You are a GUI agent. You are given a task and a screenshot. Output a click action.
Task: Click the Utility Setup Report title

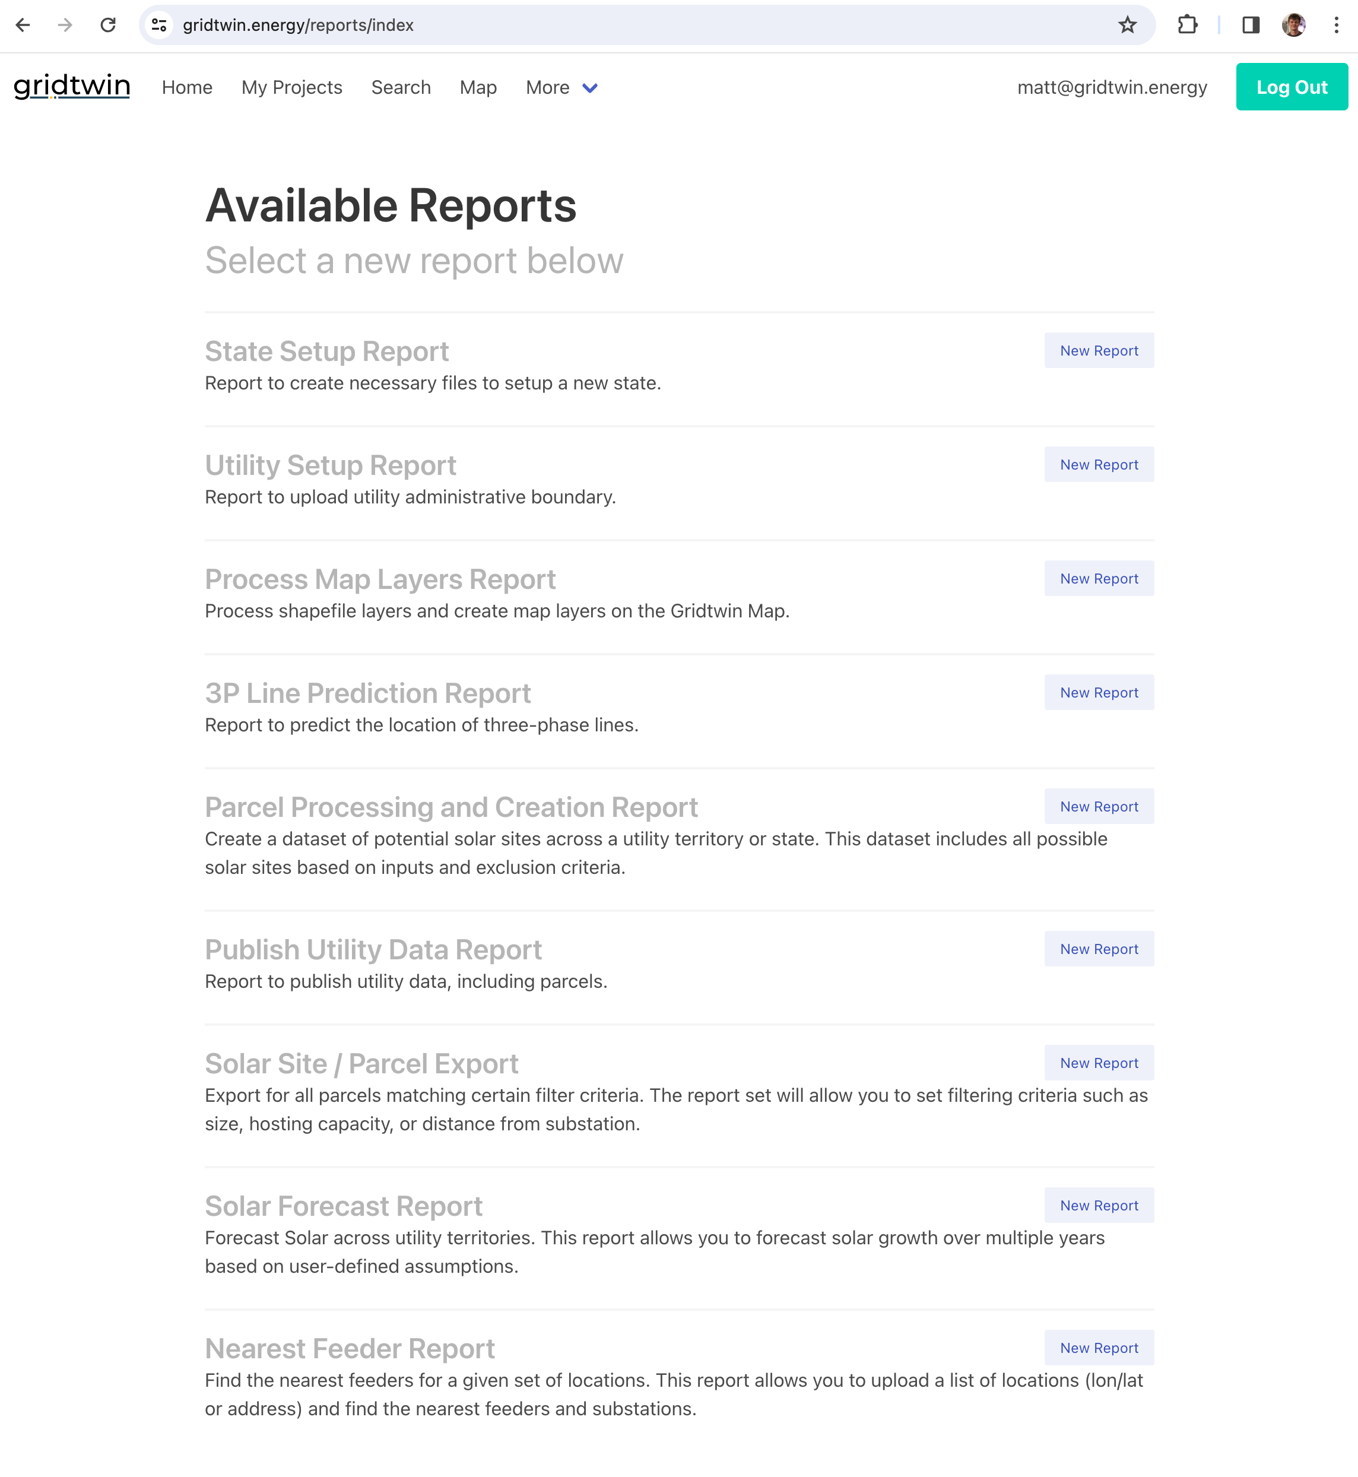click(x=330, y=465)
